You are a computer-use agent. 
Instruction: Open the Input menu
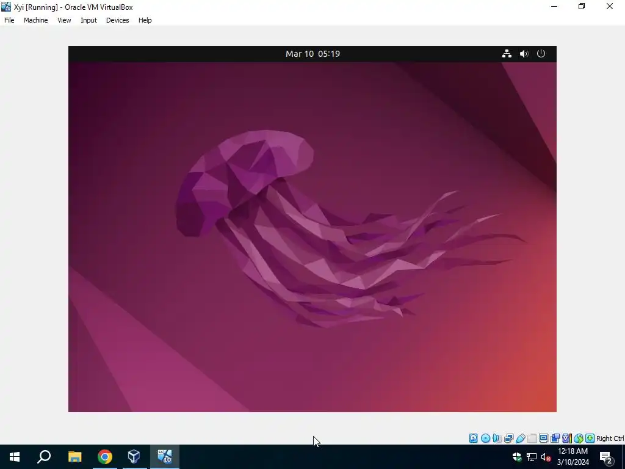pyautogui.click(x=89, y=20)
